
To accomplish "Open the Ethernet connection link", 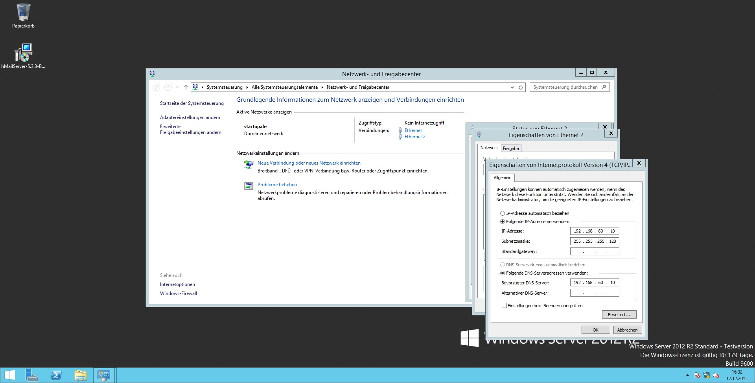I will 413,130.
